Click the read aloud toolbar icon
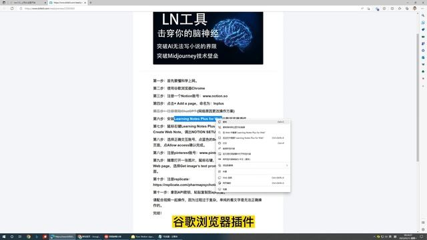Image resolution: width=427 pixels, height=240 pixels. (x=362, y=9)
